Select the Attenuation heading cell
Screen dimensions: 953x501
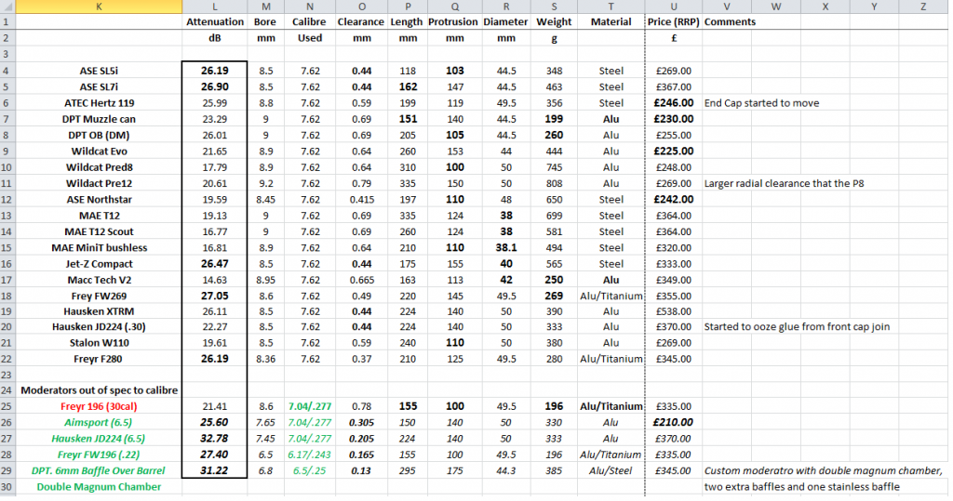tap(215, 22)
